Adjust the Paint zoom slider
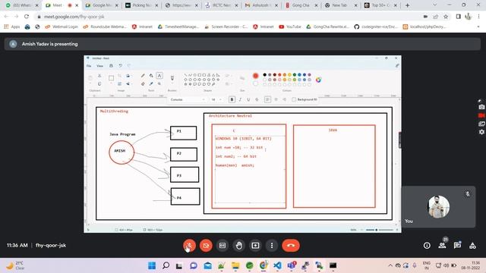The width and height of the screenshot is (486, 273). (x=377, y=230)
